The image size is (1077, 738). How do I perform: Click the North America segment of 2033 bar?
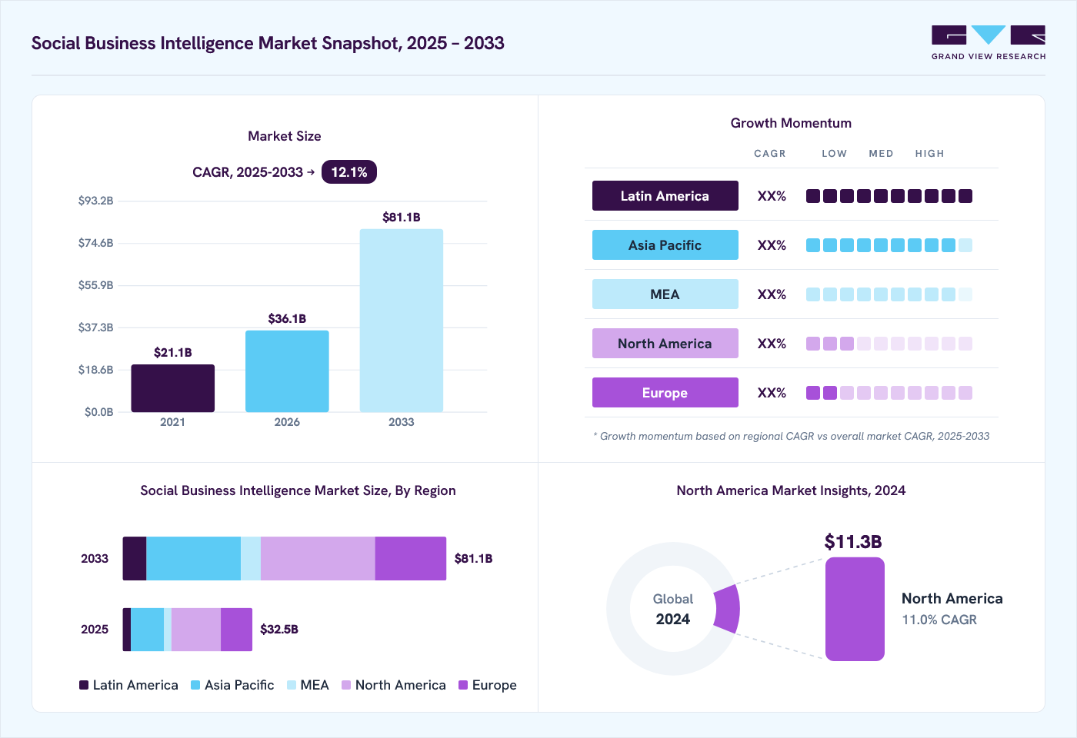tap(318, 558)
